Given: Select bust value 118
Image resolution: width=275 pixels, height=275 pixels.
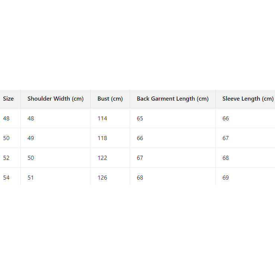Looking at the screenshot, I should tap(102, 138).
